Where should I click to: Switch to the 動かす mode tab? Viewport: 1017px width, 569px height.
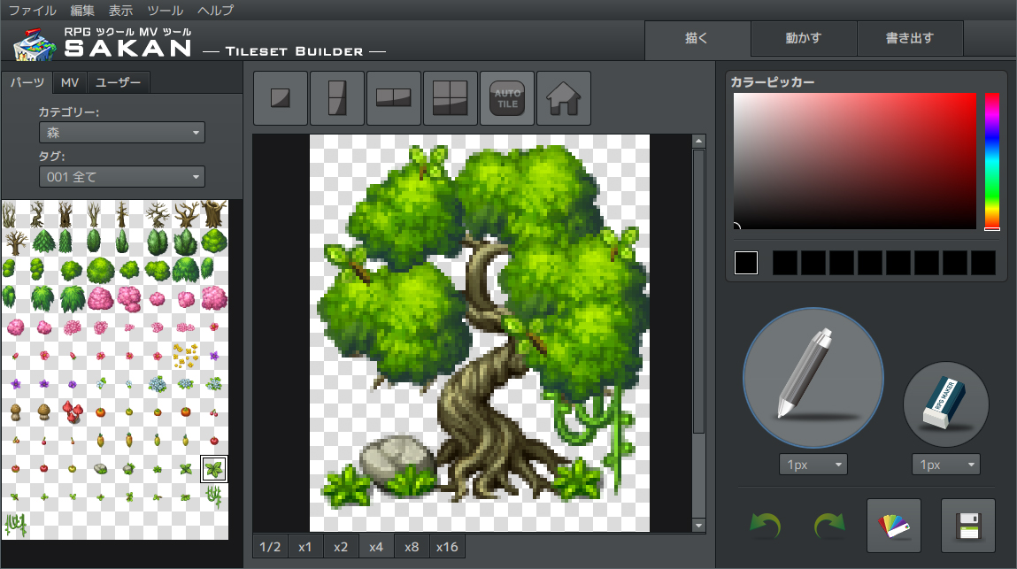point(804,38)
